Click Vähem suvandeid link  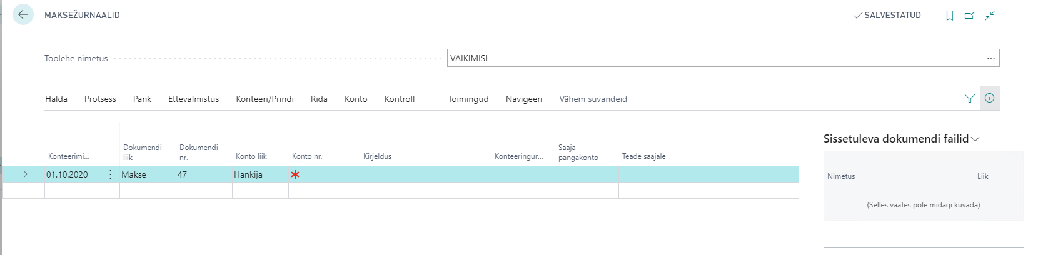[x=593, y=99]
